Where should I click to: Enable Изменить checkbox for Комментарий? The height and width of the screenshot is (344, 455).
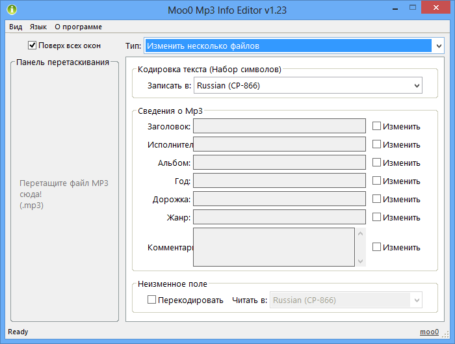[376, 246]
